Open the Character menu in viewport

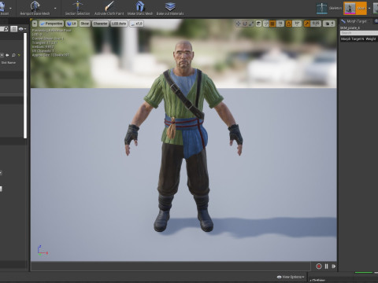click(100, 24)
